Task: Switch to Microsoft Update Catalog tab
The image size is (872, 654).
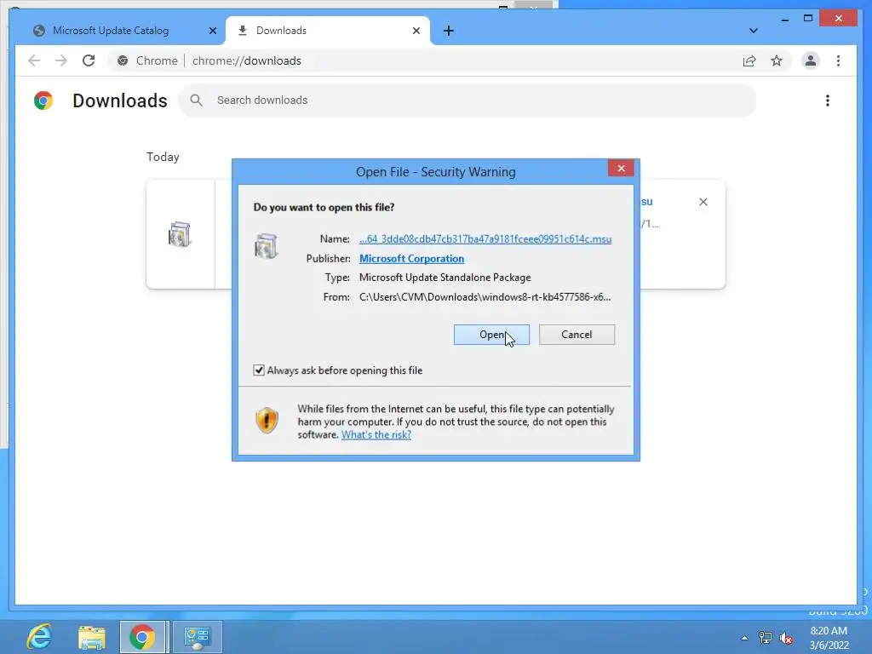Action: coord(111,31)
